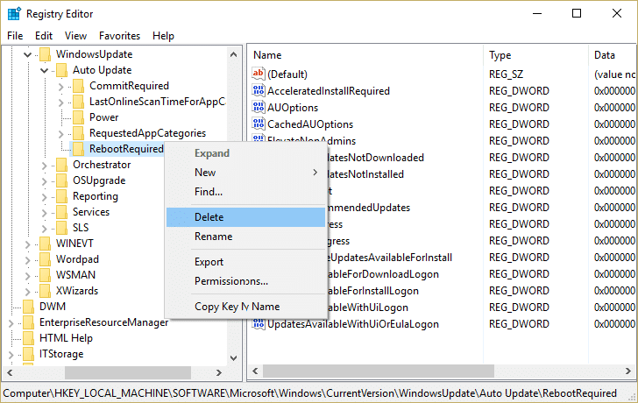Expand the Orchestrator key
The image size is (638, 403).
click(x=45, y=165)
